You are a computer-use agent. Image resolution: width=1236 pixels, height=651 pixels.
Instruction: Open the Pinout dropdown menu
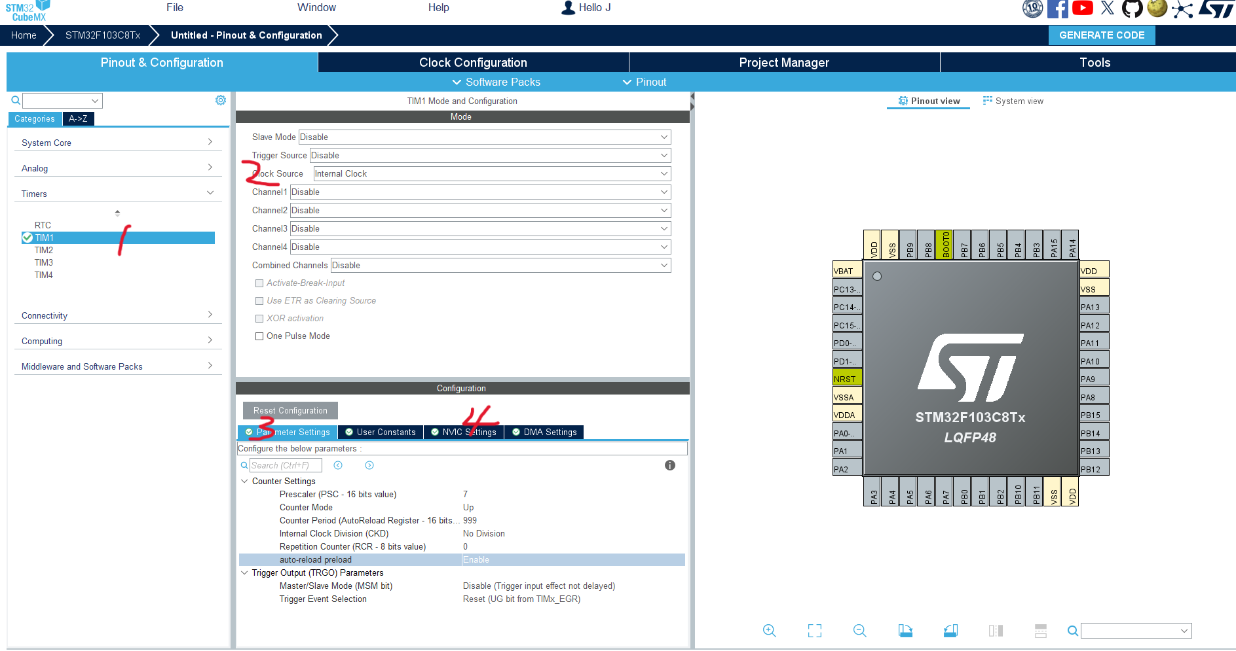pos(645,82)
